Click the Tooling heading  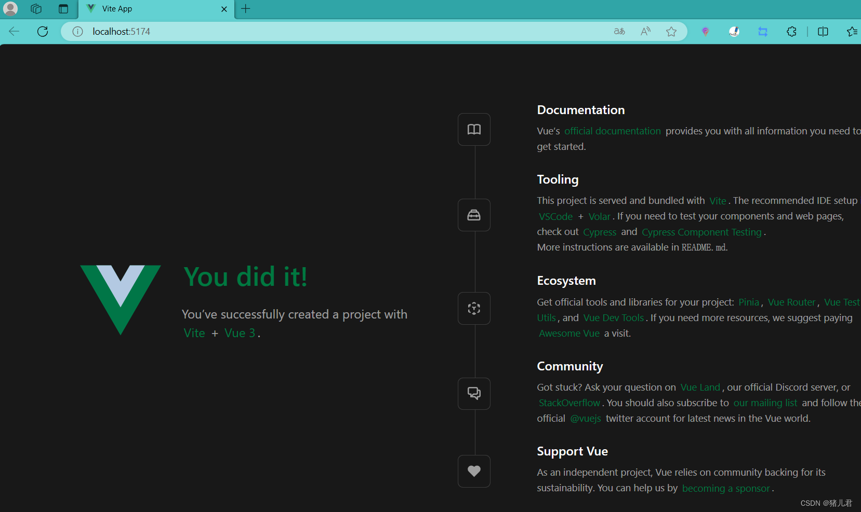coord(558,179)
